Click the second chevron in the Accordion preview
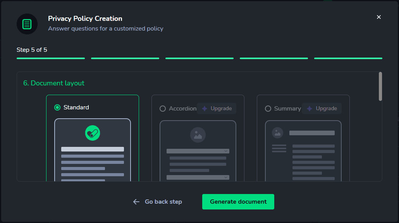Viewport: 399px width, 223px height. point(226,177)
